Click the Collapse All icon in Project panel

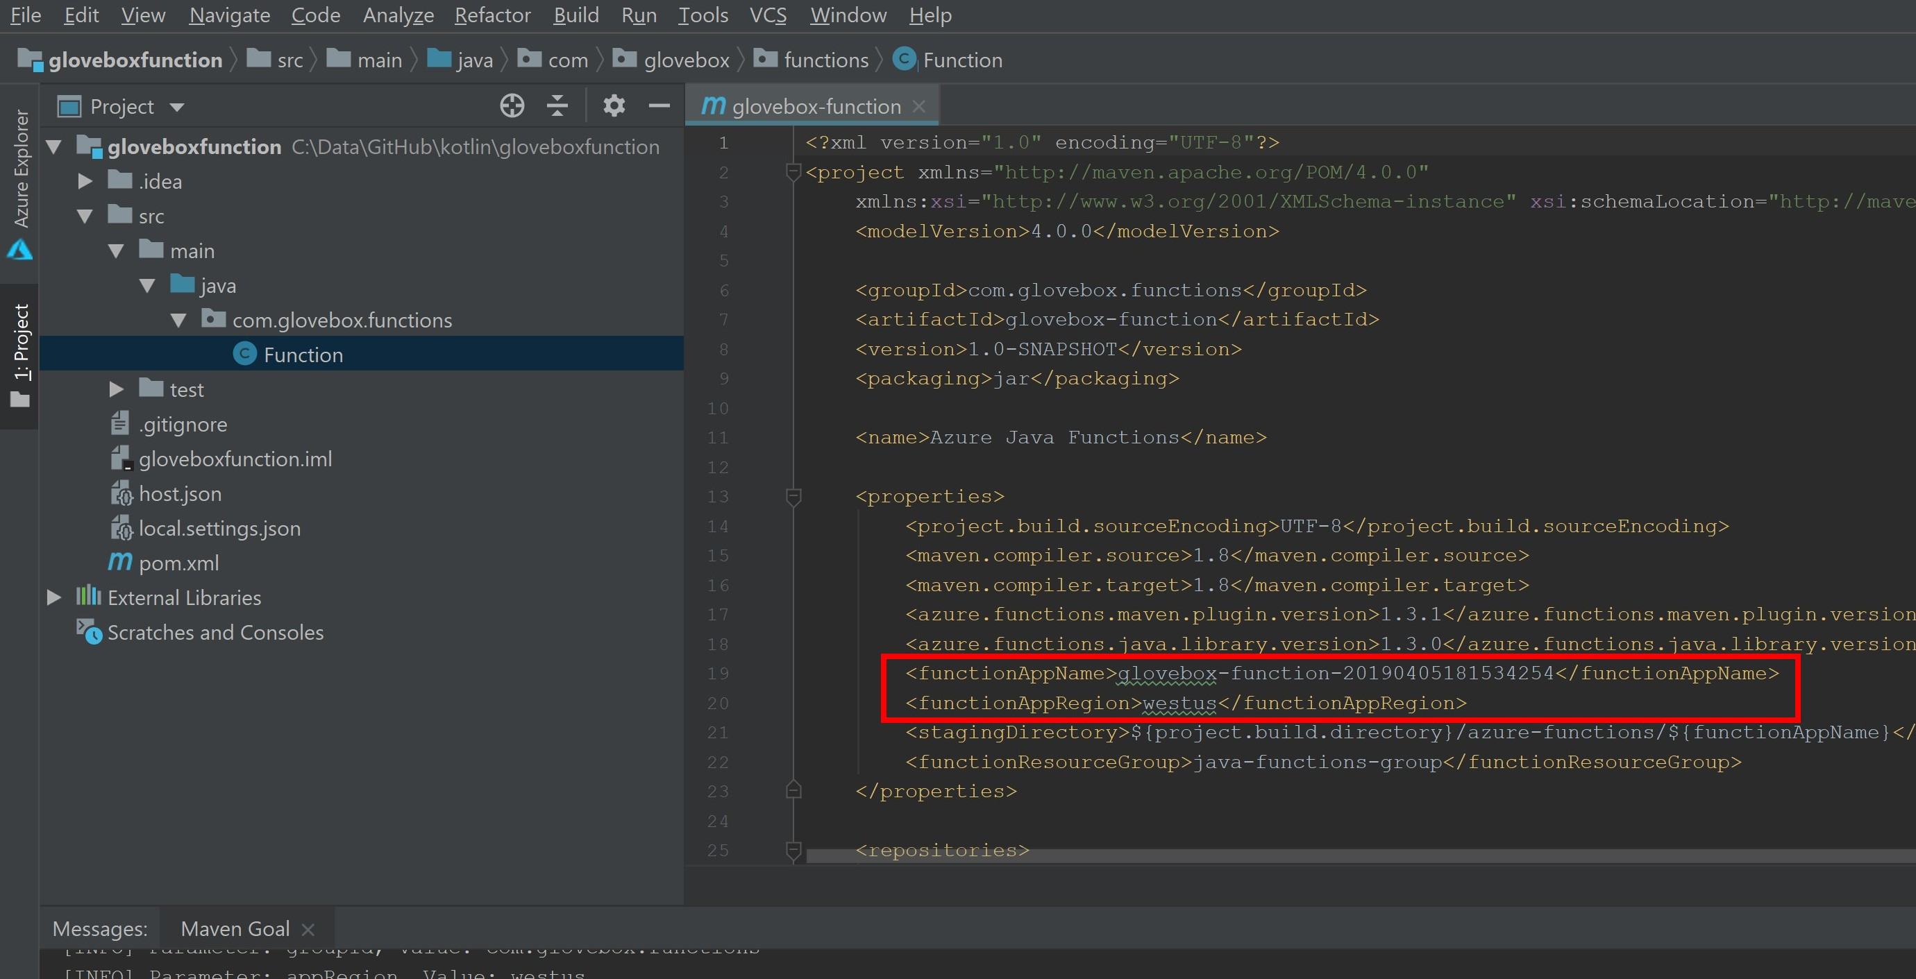coord(557,106)
